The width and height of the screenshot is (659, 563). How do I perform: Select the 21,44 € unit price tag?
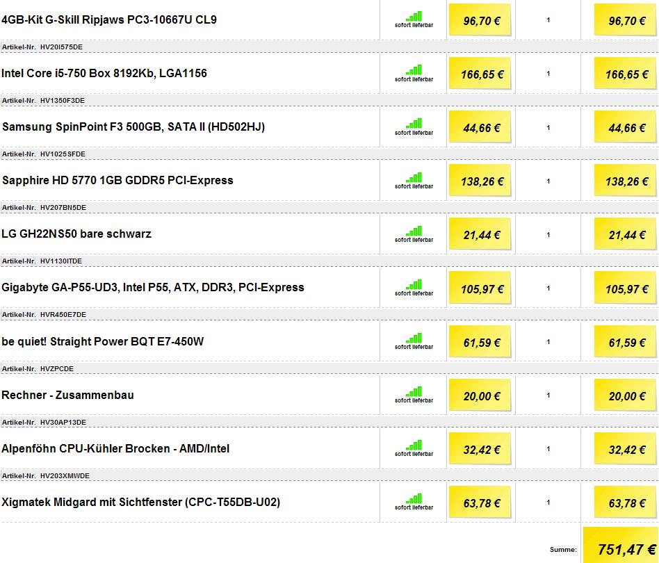[x=480, y=234]
